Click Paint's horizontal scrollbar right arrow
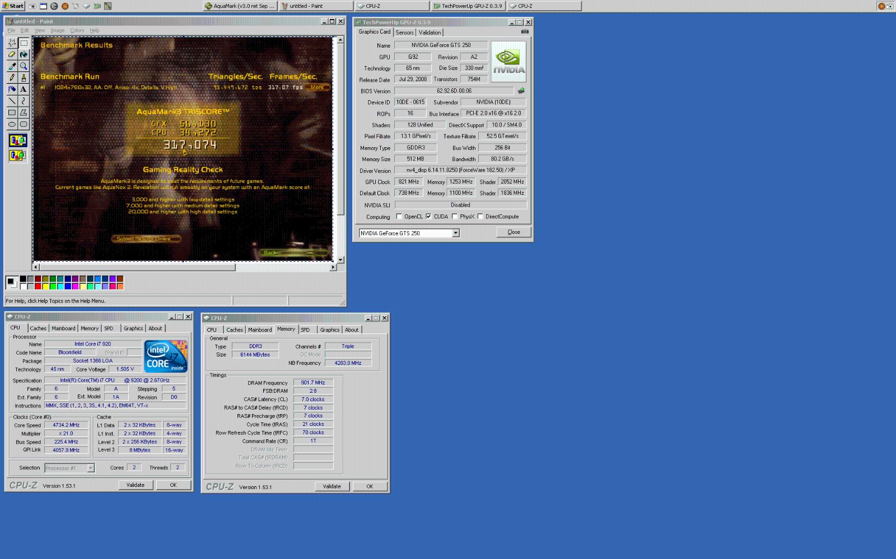This screenshot has width=896, height=559. 333,267
